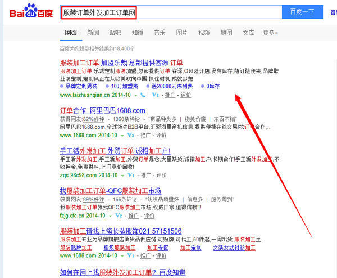
Task: Click 82%好评 rating on 1688.com result
Action: [93, 119]
